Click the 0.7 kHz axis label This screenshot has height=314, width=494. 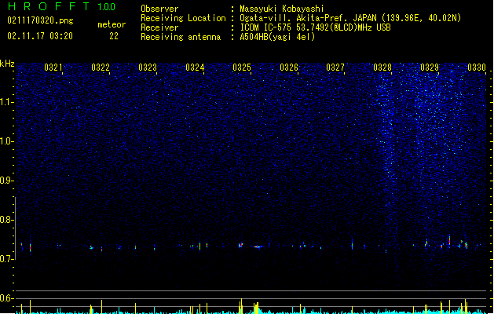click(7, 259)
